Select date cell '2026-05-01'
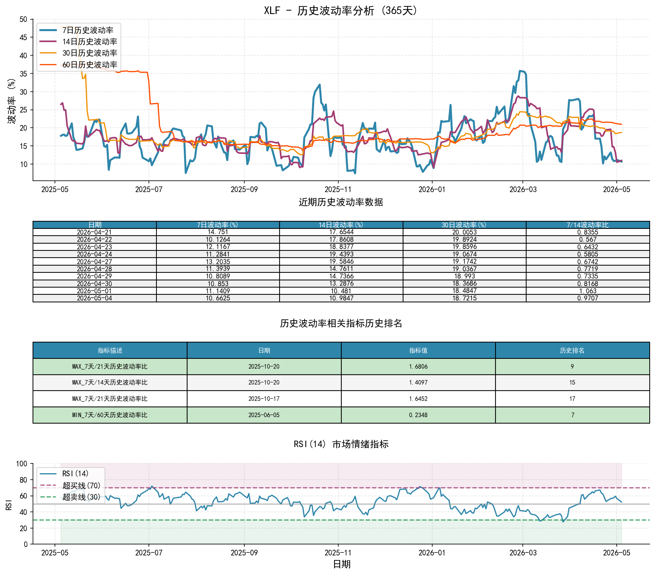 [x=95, y=291]
